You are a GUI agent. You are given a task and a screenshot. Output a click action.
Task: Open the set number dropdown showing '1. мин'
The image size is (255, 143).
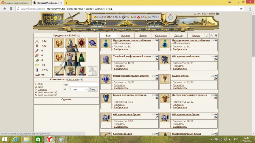point(78,90)
